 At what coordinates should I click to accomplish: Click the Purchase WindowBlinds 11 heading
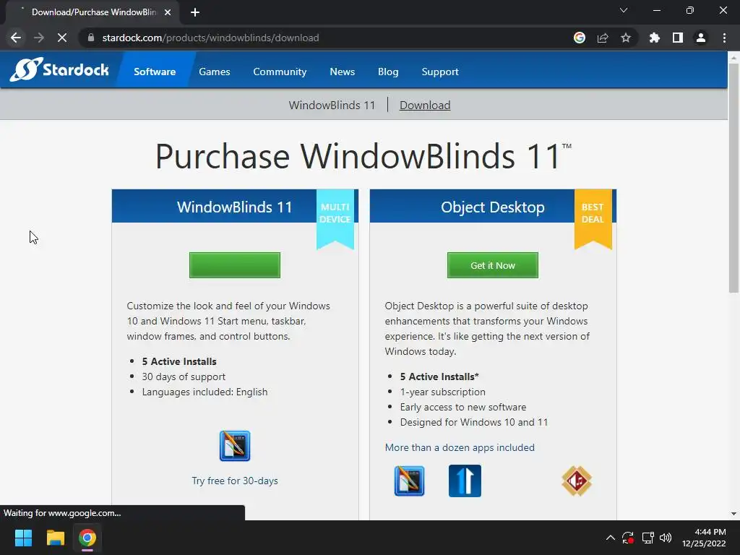click(363, 156)
